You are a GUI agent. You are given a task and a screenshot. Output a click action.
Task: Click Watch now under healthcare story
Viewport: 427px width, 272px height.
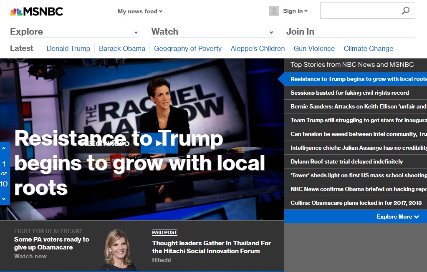(30, 256)
